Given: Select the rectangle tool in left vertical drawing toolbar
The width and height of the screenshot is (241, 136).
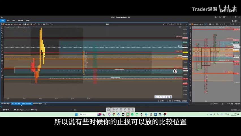Looking at the screenshot, I should (x=2, y=38).
